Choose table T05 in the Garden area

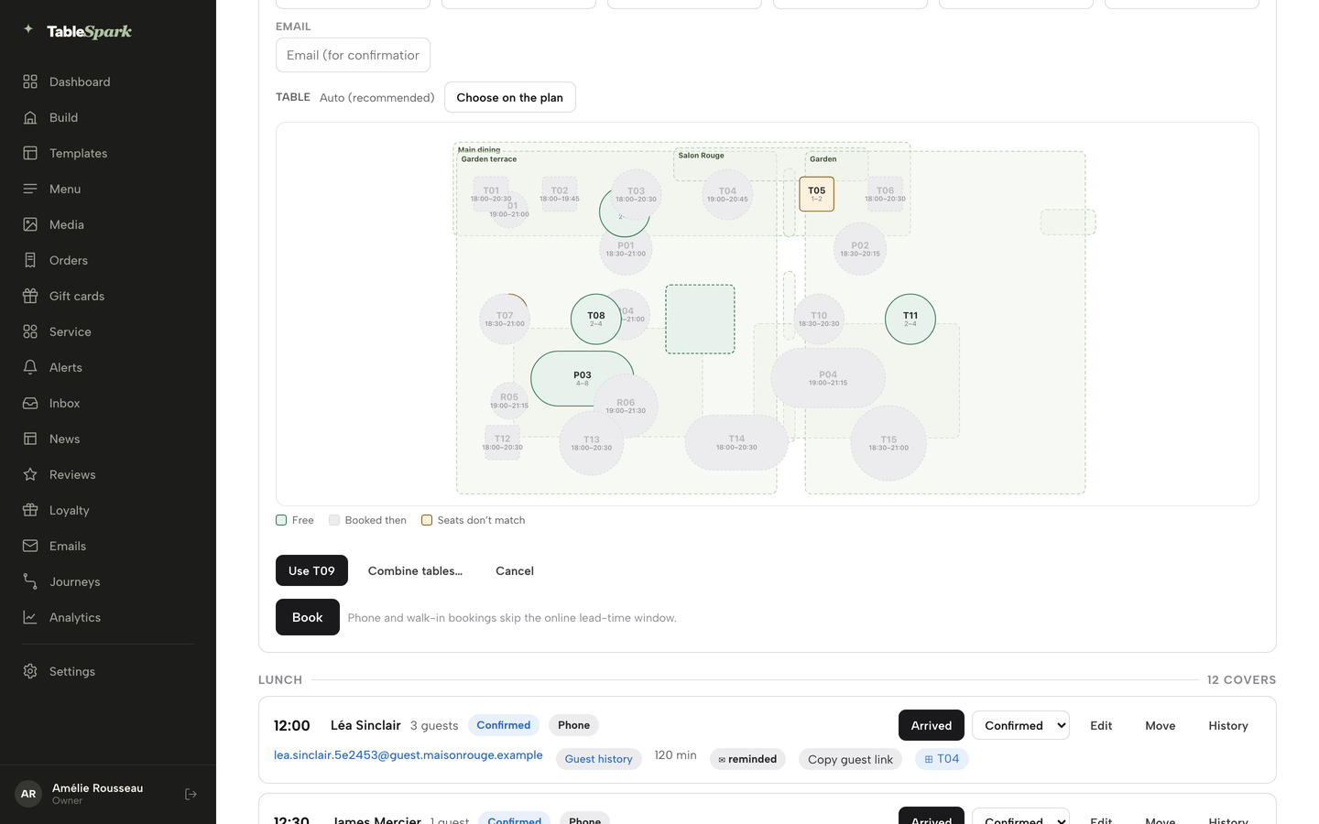pos(816,194)
